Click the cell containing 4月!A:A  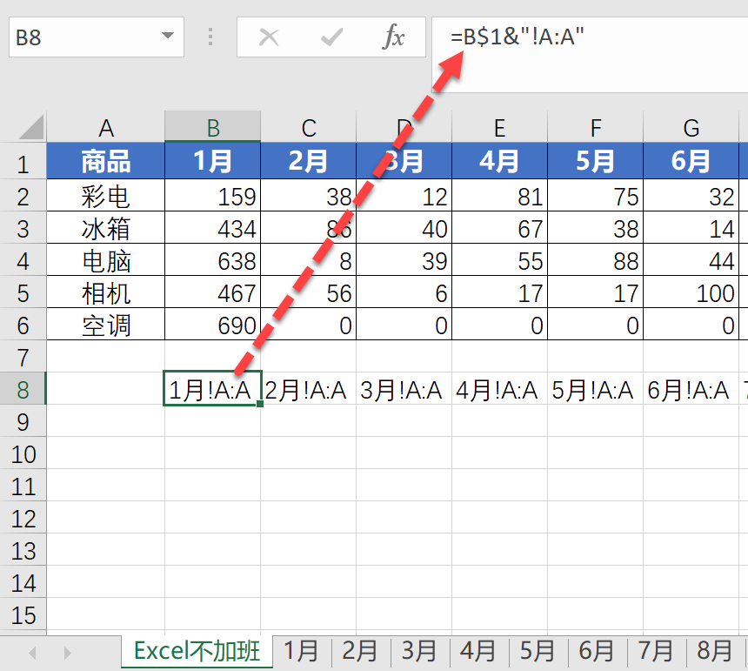click(499, 389)
